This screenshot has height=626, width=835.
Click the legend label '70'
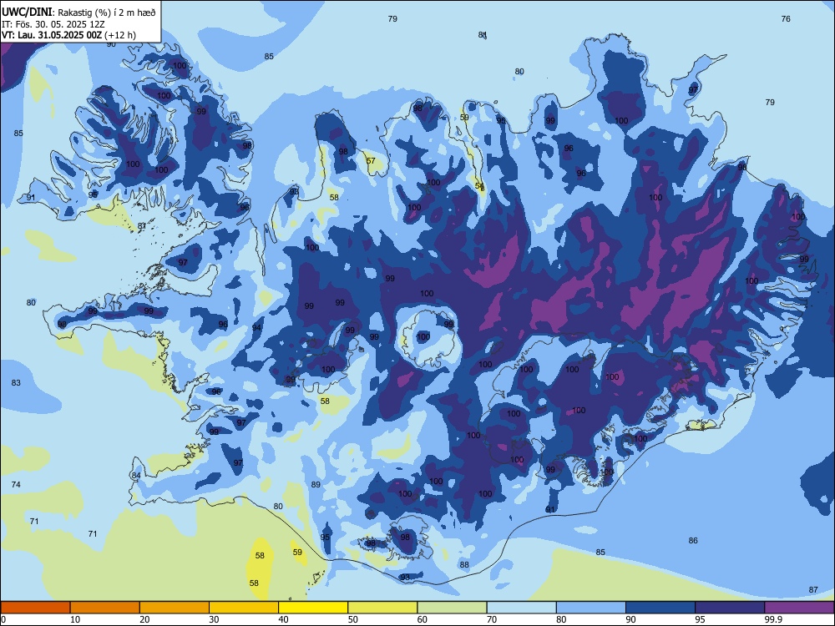(x=493, y=619)
